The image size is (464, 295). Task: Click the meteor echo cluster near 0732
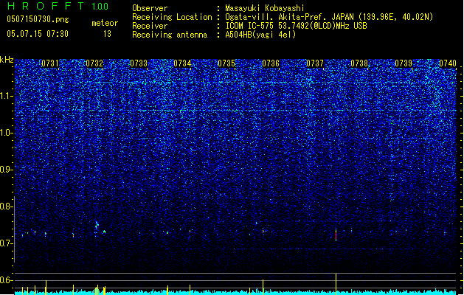(x=97, y=226)
